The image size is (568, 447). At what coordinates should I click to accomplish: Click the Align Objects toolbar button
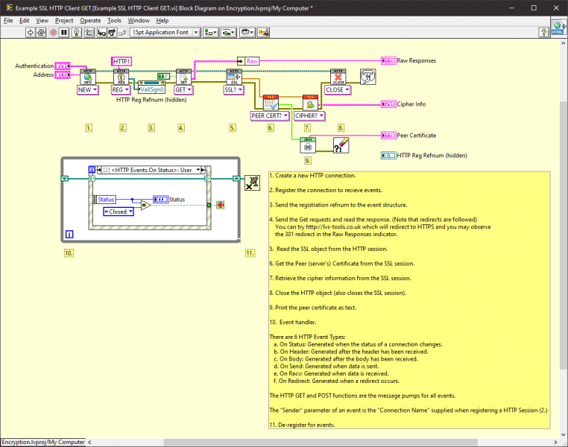point(211,33)
